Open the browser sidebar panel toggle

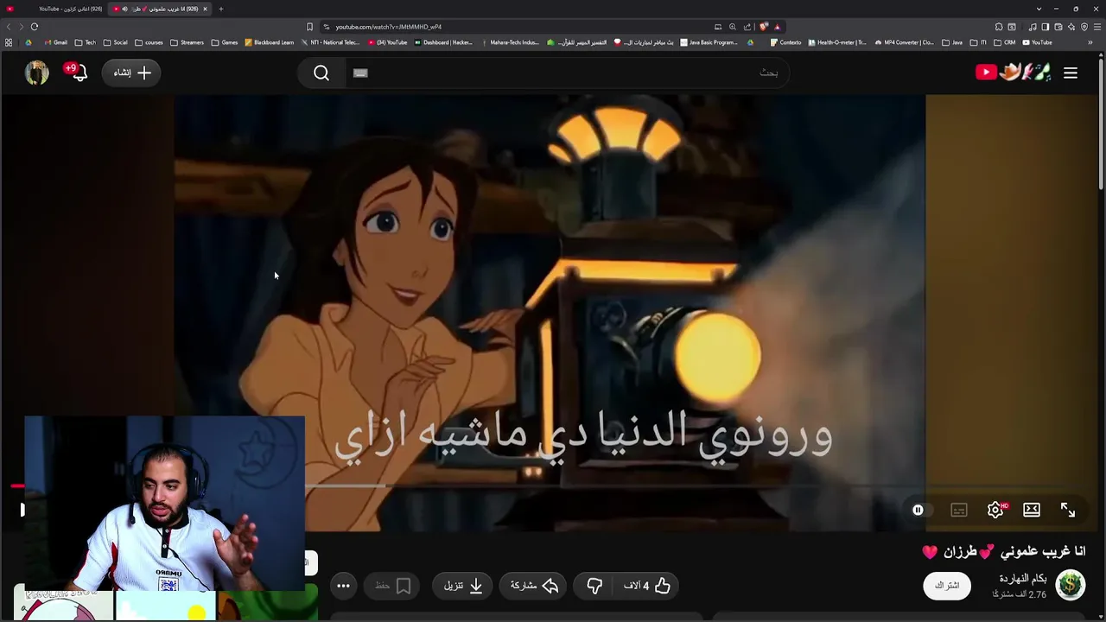click(1045, 27)
